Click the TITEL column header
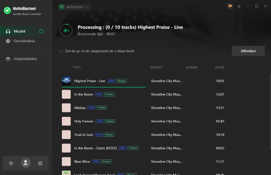Viewport: 271px width, 175px height. click(77, 67)
